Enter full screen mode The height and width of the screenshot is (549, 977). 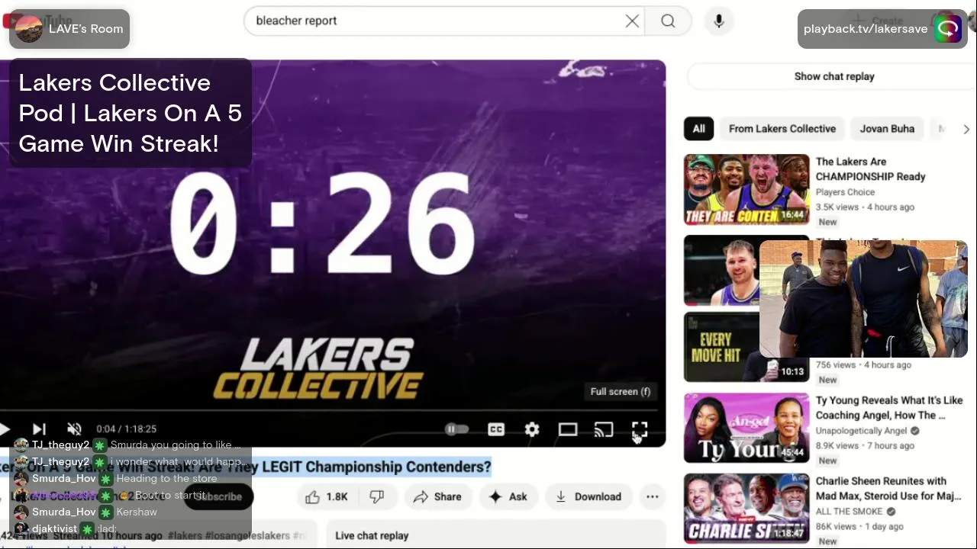[x=640, y=429]
